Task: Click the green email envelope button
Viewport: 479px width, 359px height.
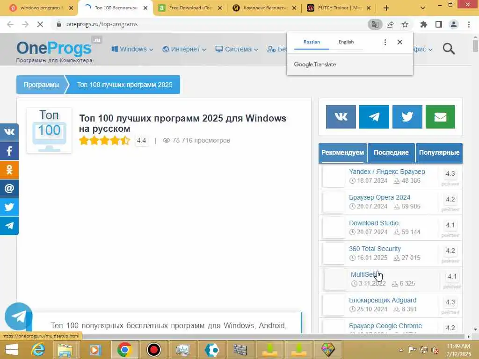Action: click(440, 116)
